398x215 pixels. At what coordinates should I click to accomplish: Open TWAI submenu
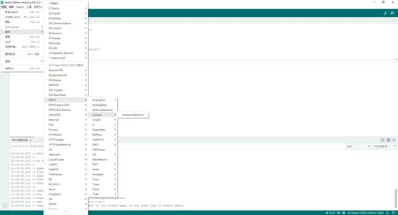[x=103, y=194]
